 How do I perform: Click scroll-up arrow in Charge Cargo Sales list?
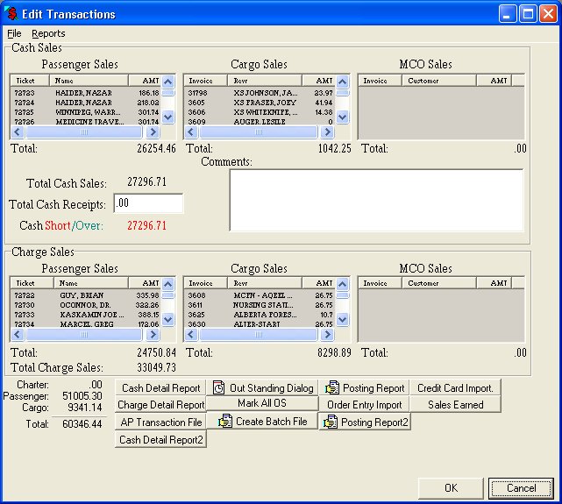[343, 284]
